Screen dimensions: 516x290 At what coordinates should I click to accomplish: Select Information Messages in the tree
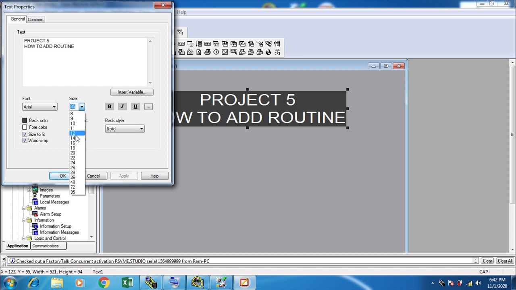tap(59, 232)
